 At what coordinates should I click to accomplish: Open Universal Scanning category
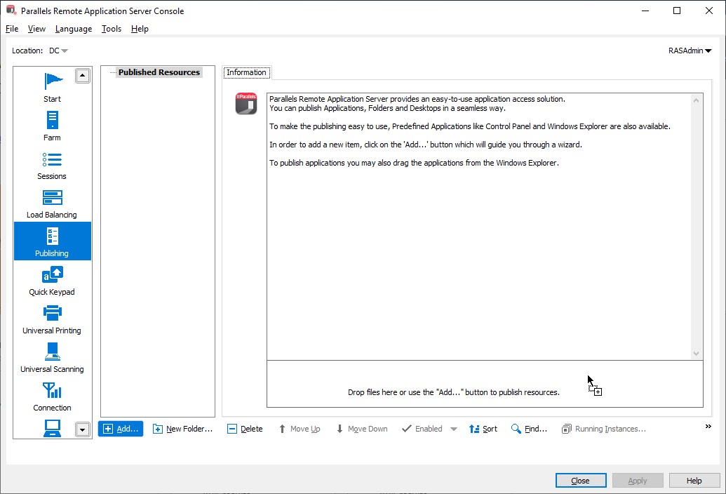click(53, 357)
